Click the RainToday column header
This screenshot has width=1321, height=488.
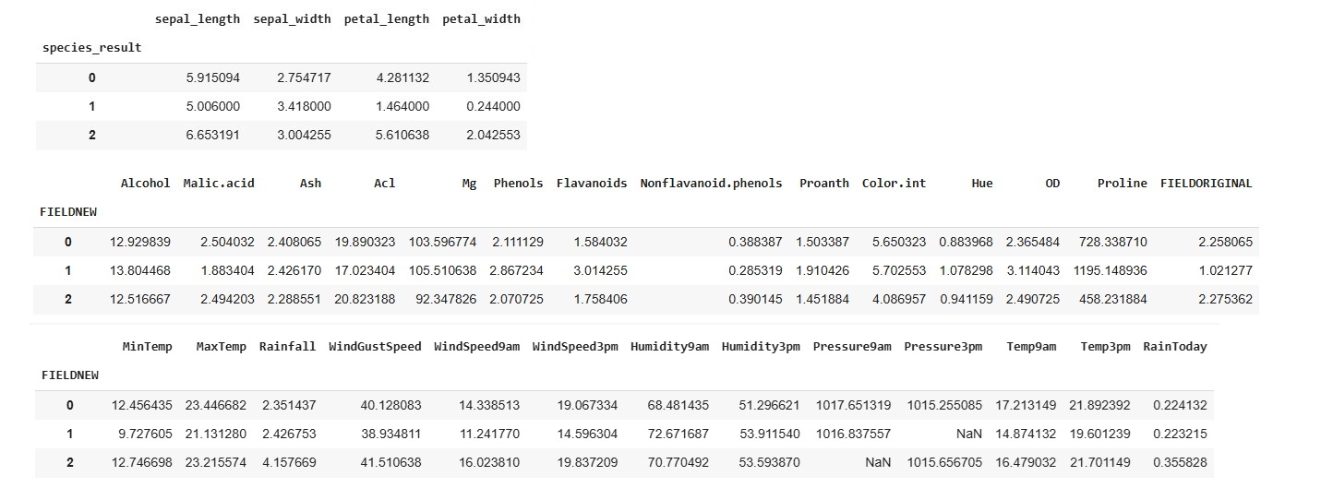click(1174, 347)
